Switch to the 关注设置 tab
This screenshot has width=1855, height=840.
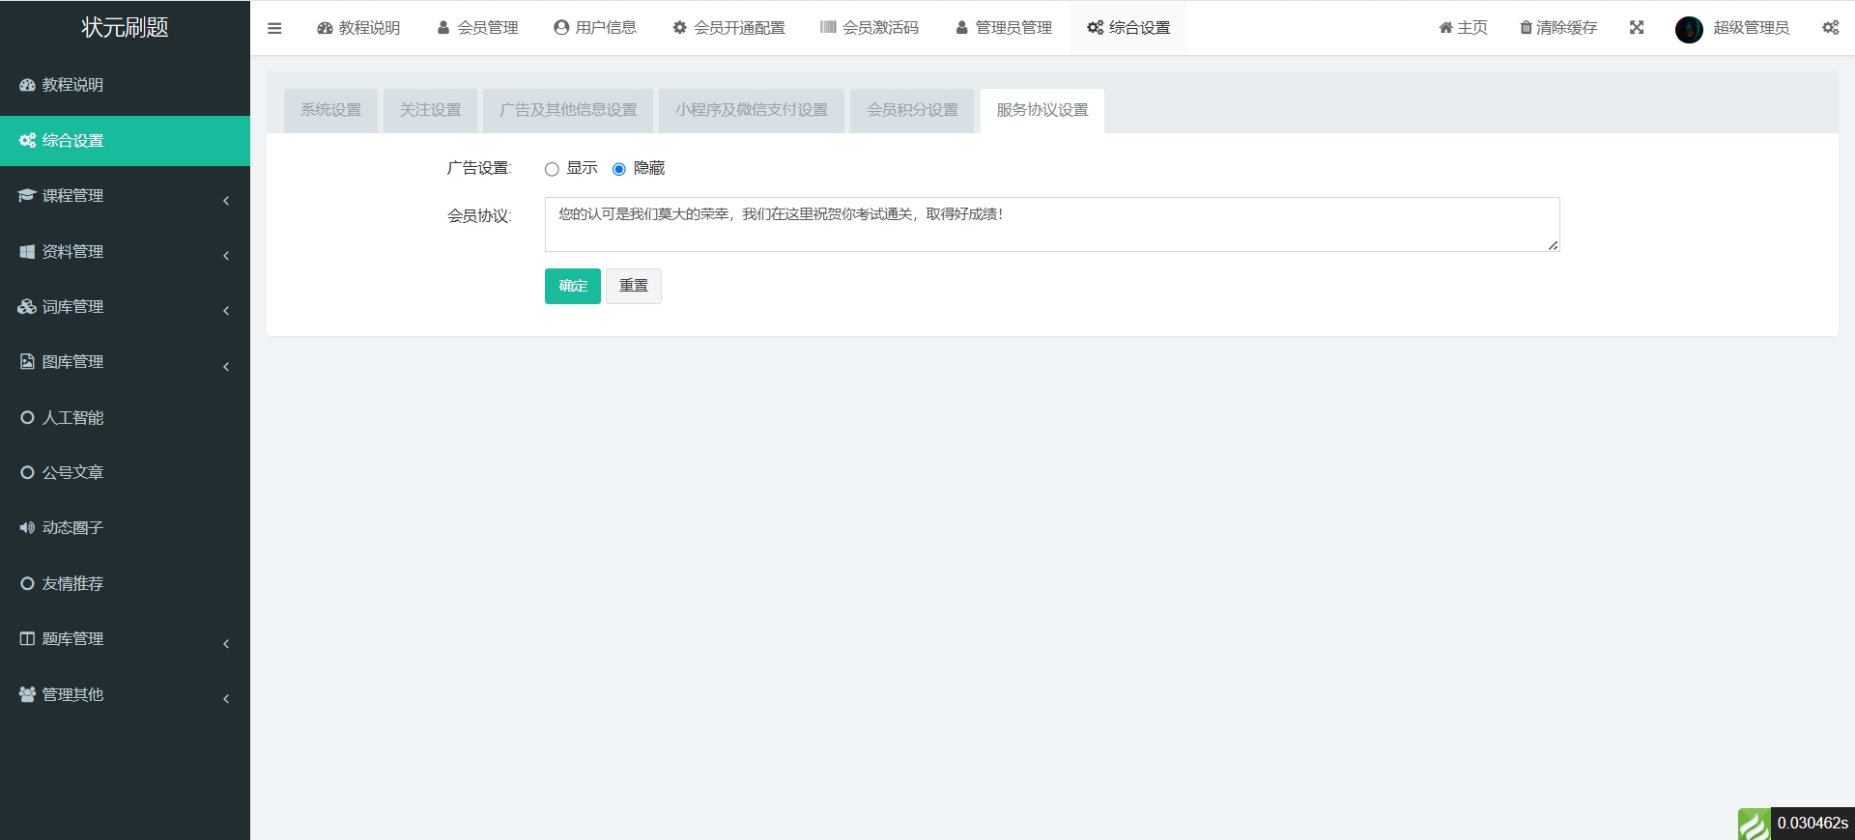pos(430,110)
